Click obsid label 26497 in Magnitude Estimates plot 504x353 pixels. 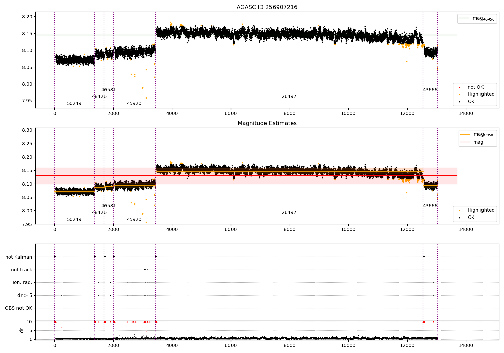tap(289, 213)
